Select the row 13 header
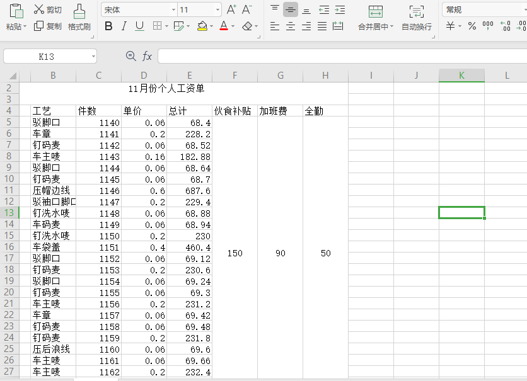 click(9, 213)
